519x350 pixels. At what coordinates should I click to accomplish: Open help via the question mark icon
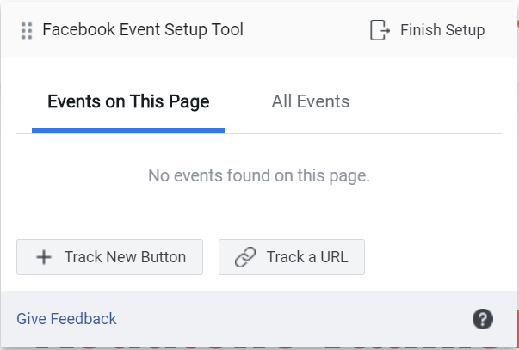tap(483, 319)
